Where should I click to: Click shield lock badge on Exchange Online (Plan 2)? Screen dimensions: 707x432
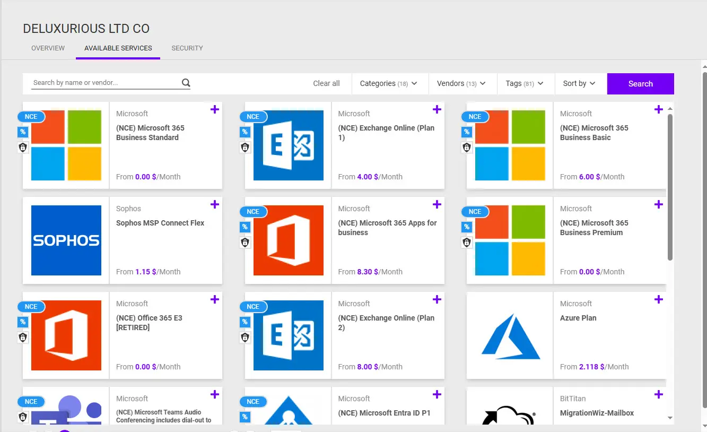245,338
